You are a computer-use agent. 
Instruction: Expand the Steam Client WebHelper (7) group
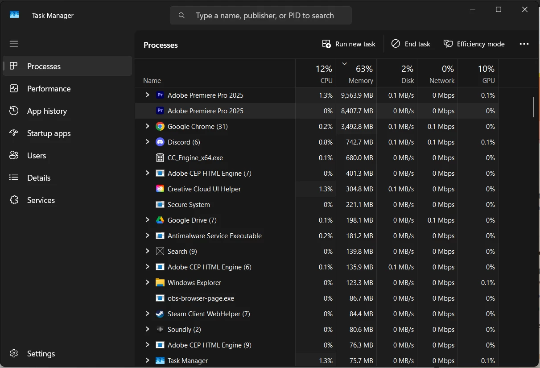147,314
